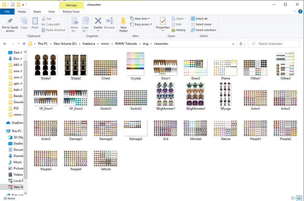Click the Cut scissors icon

click(44, 19)
